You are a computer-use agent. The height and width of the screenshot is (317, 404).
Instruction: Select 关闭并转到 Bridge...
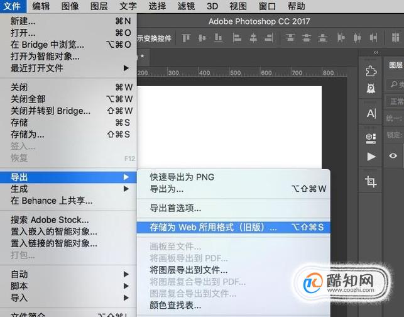click(68, 111)
